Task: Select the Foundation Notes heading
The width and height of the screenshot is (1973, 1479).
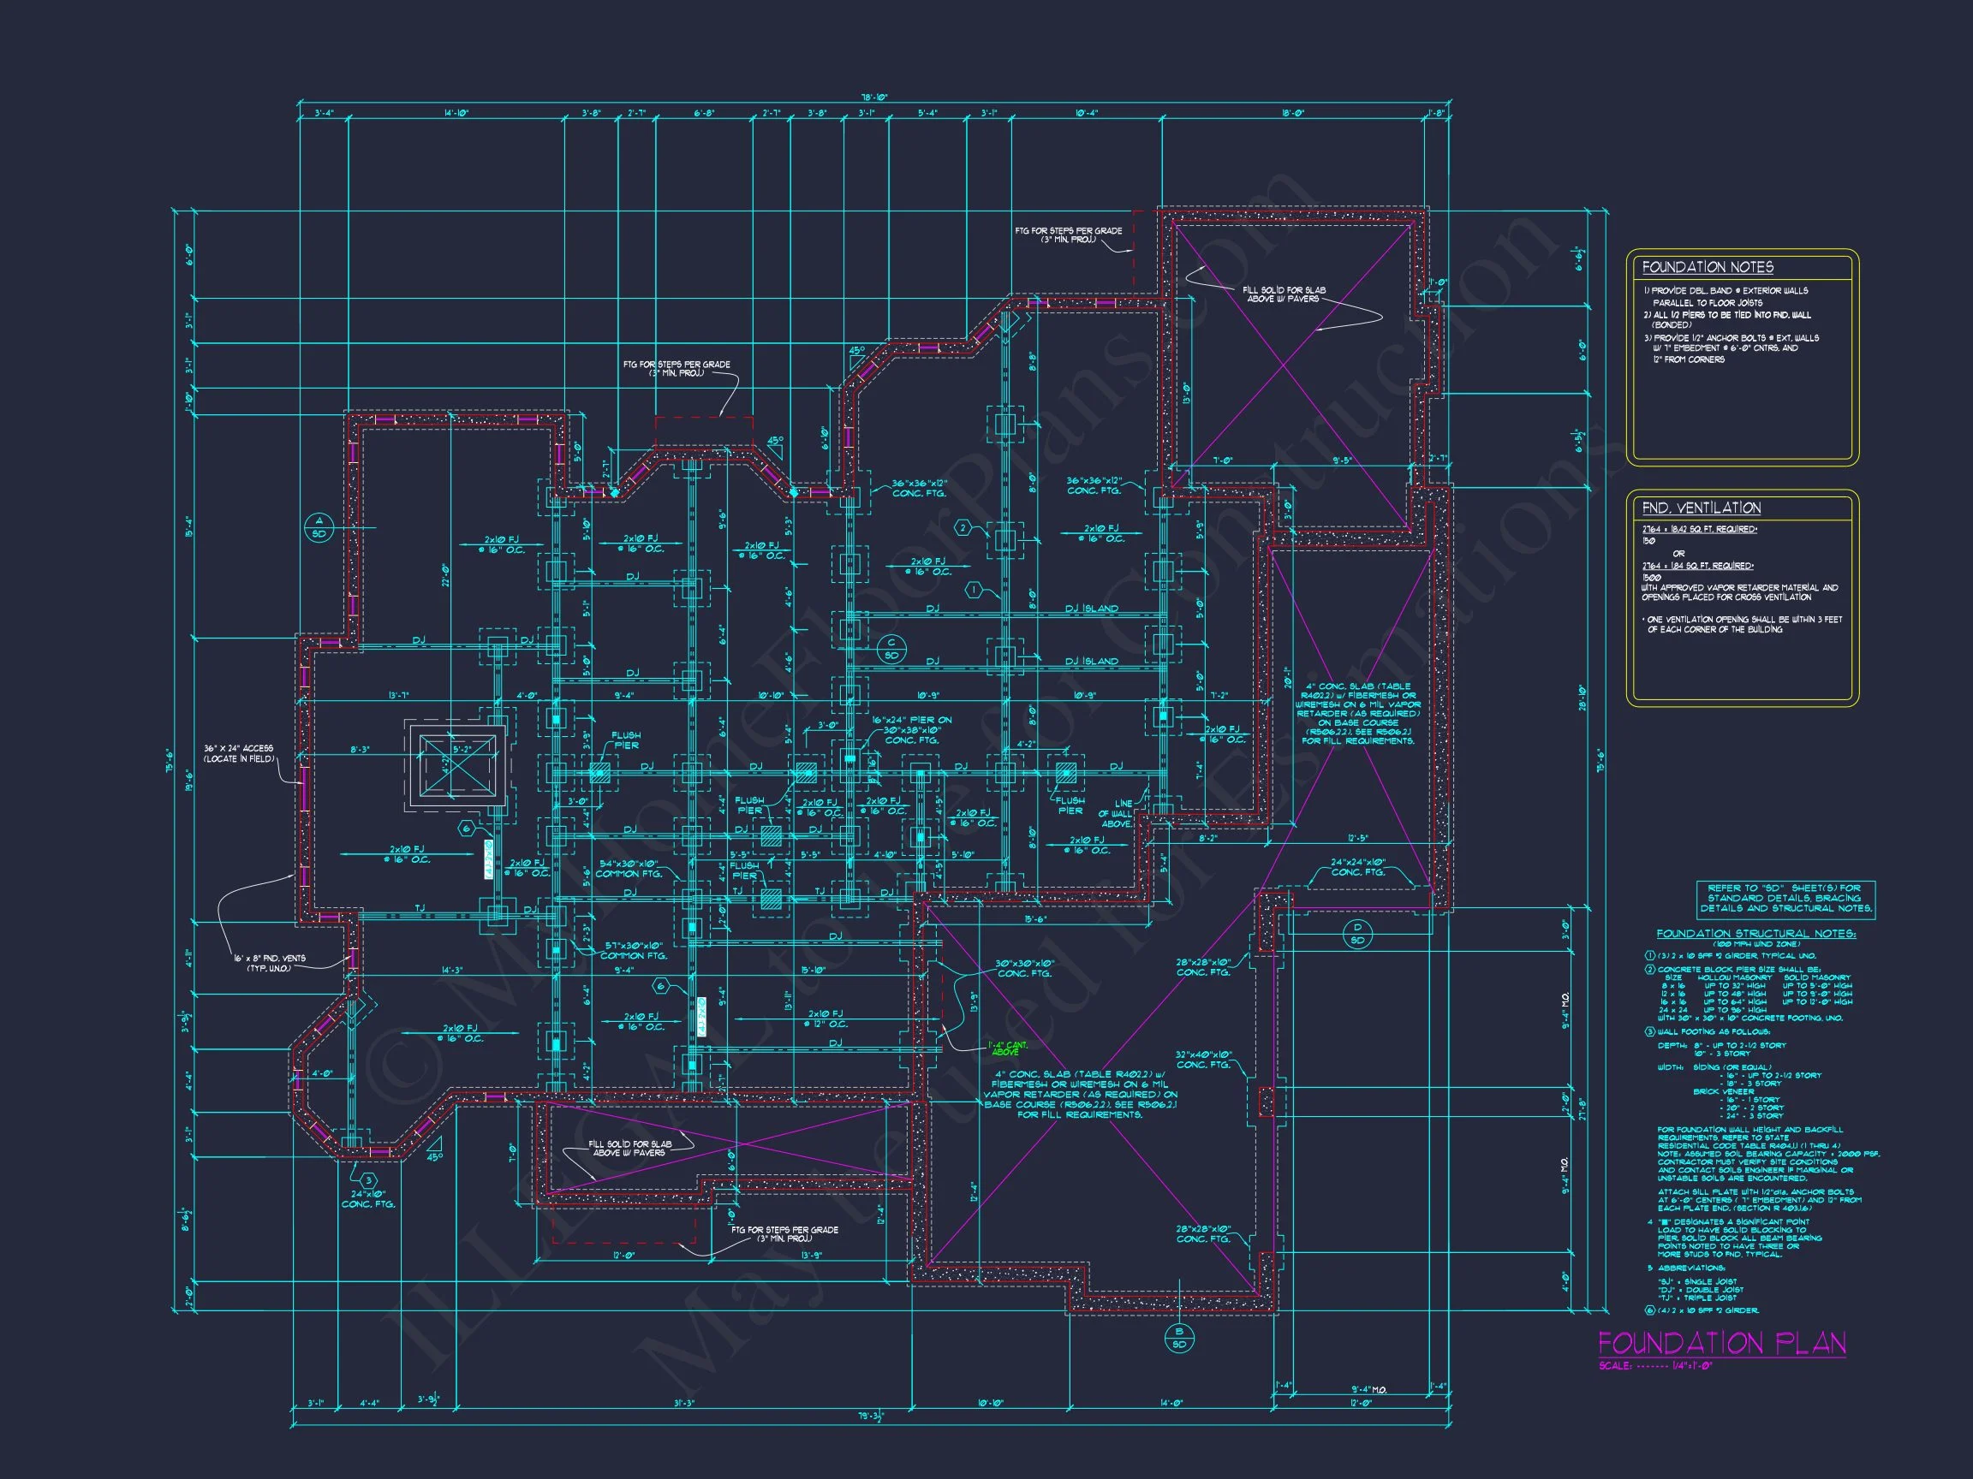Action: (x=1708, y=267)
